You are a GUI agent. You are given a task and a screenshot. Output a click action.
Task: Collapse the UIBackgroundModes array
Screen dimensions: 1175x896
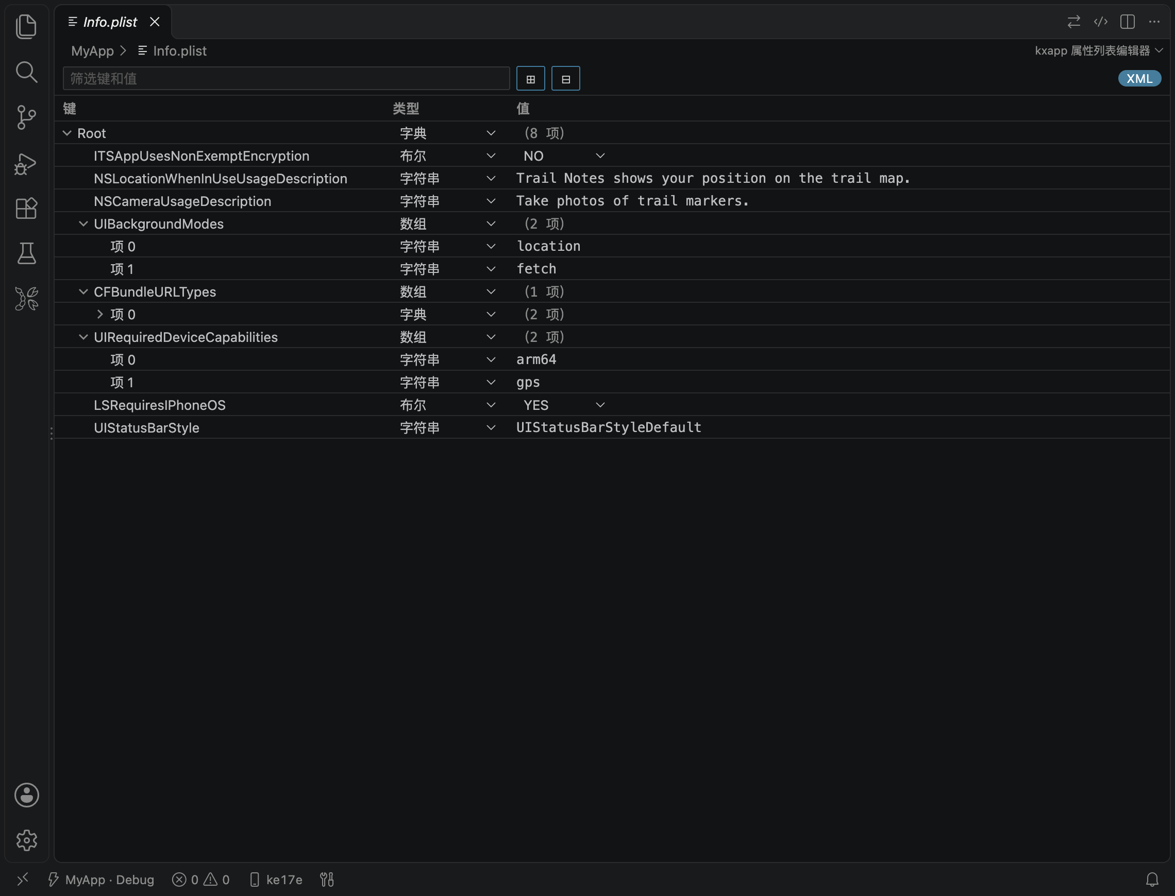point(83,223)
